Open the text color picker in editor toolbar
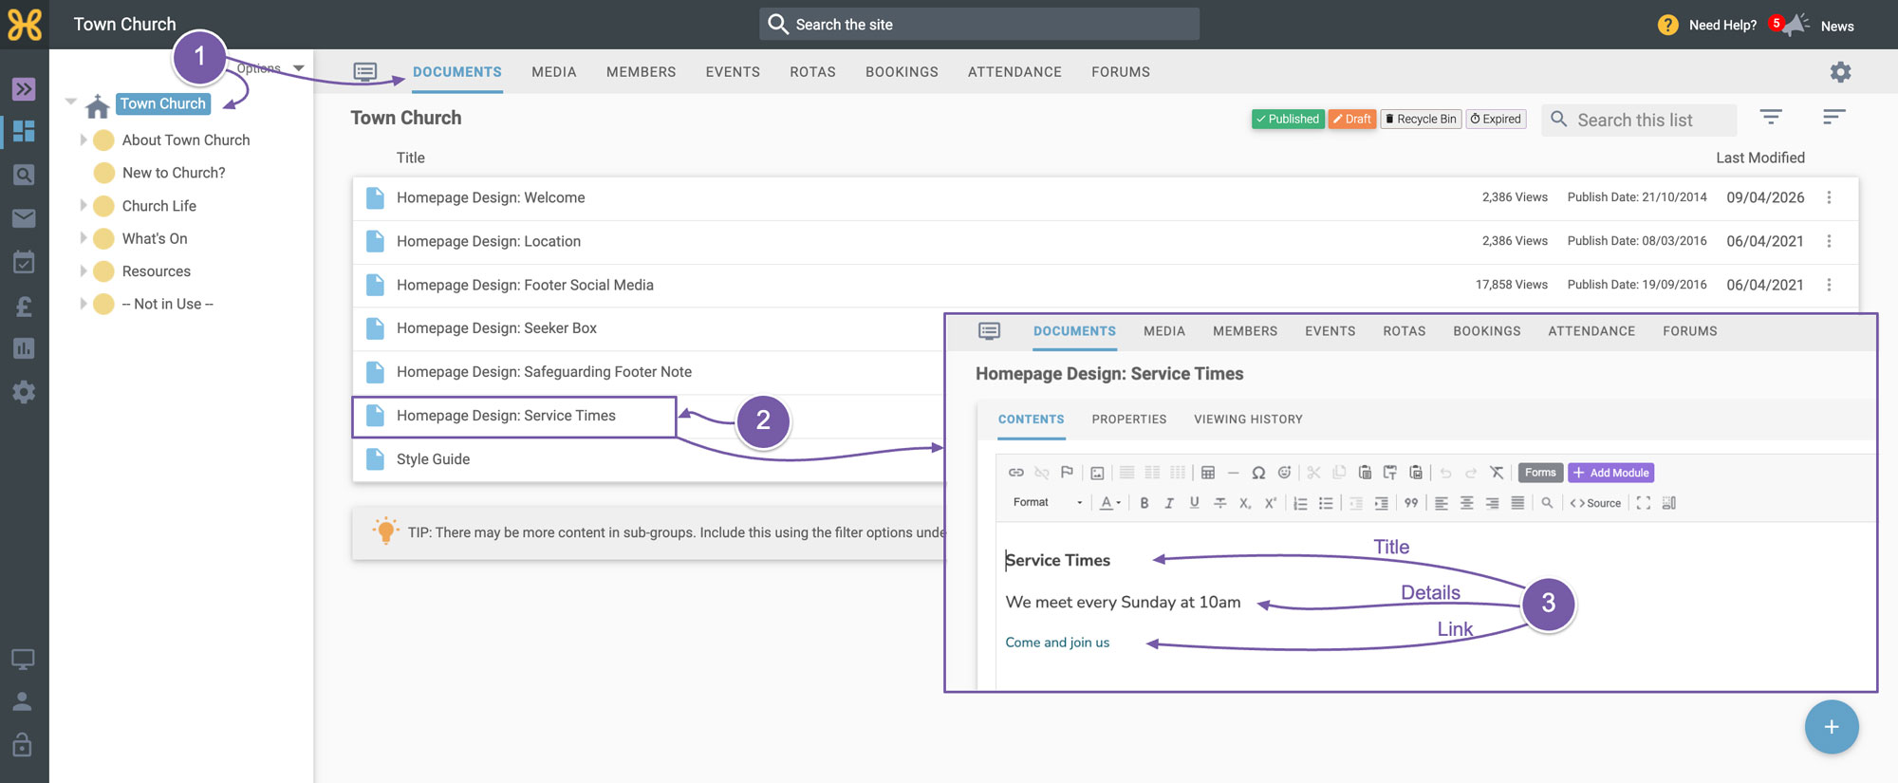Viewport: 1898px width, 783px height. click(x=1109, y=503)
